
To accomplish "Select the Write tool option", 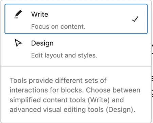I will coord(76,19).
